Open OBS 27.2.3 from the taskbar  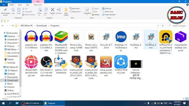tap(32, 103)
